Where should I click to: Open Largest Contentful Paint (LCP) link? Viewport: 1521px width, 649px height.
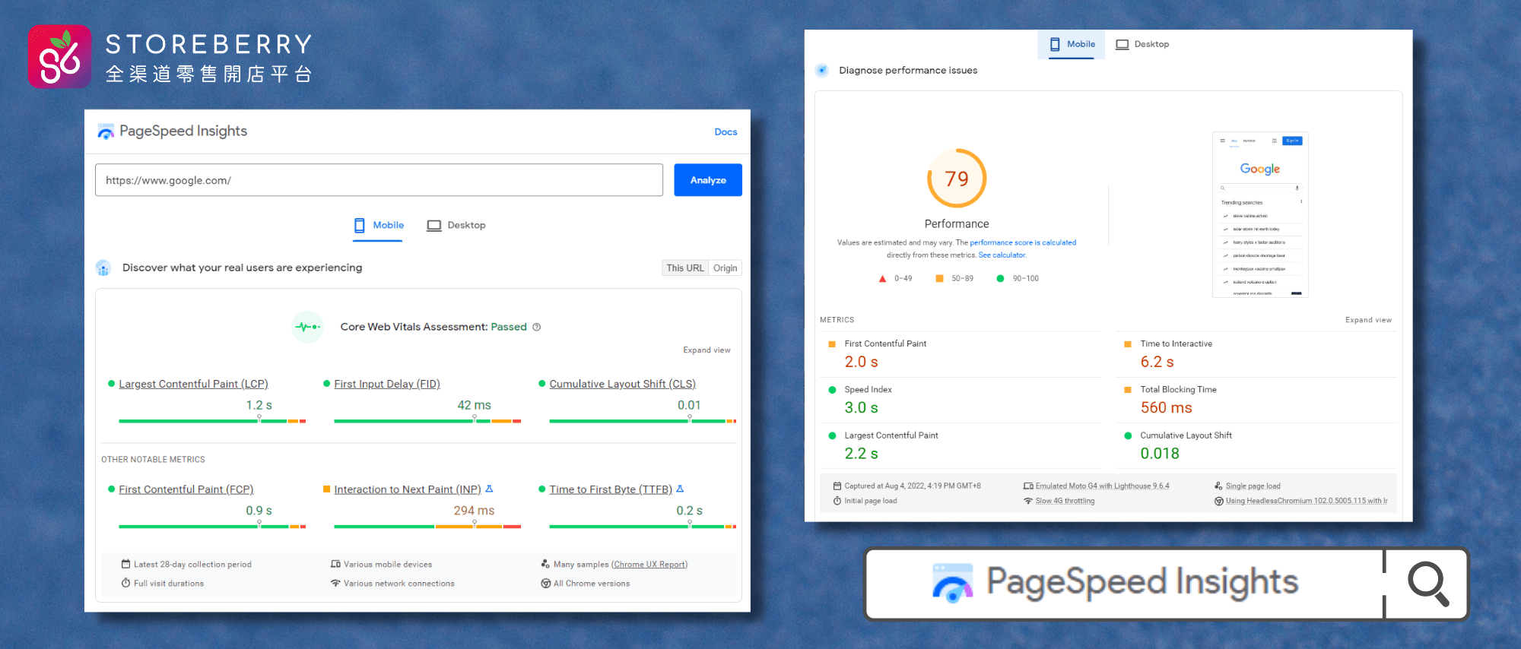[193, 385]
